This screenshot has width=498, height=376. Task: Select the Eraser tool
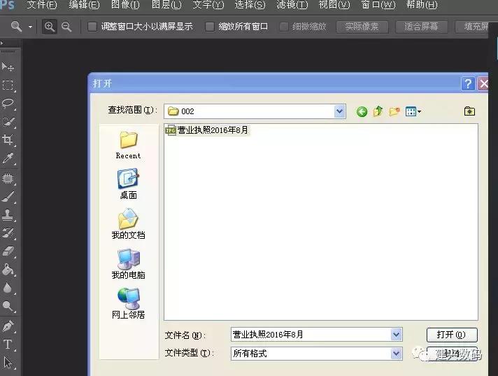point(8,251)
